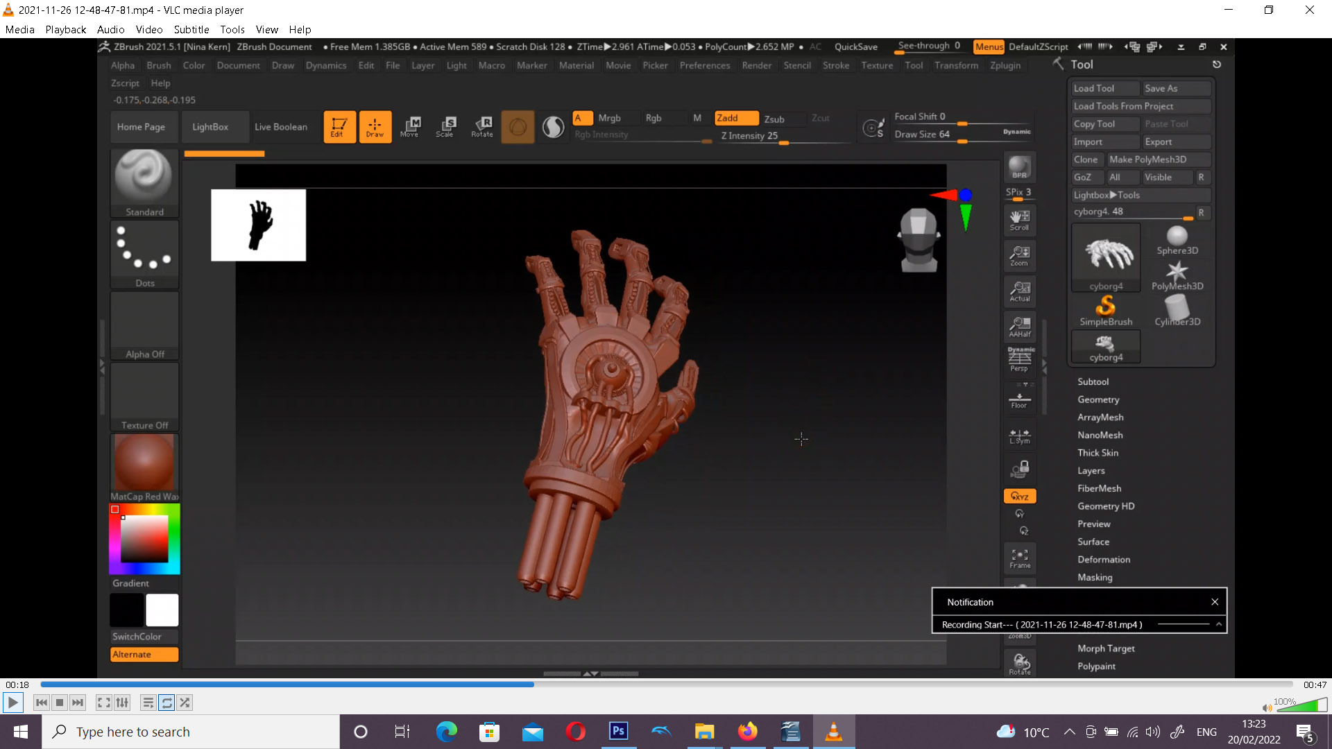The width and height of the screenshot is (1332, 749).
Task: Open Firefox from the taskbar
Action: (747, 732)
